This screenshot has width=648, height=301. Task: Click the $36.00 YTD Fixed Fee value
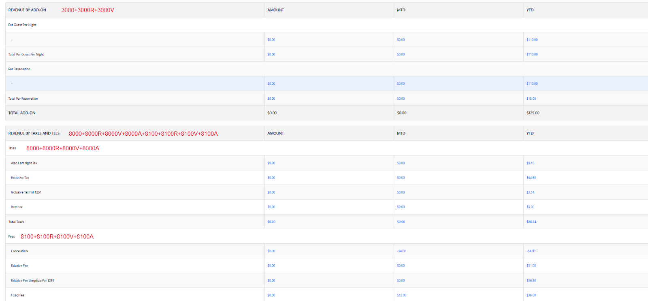531,295
